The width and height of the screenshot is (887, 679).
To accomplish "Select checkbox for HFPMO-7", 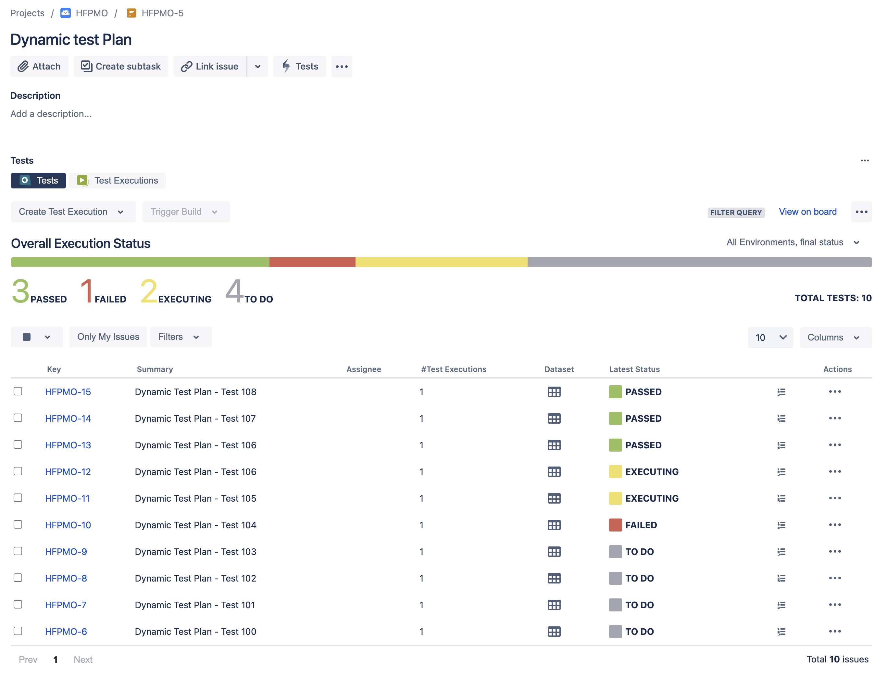I will tap(18, 605).
